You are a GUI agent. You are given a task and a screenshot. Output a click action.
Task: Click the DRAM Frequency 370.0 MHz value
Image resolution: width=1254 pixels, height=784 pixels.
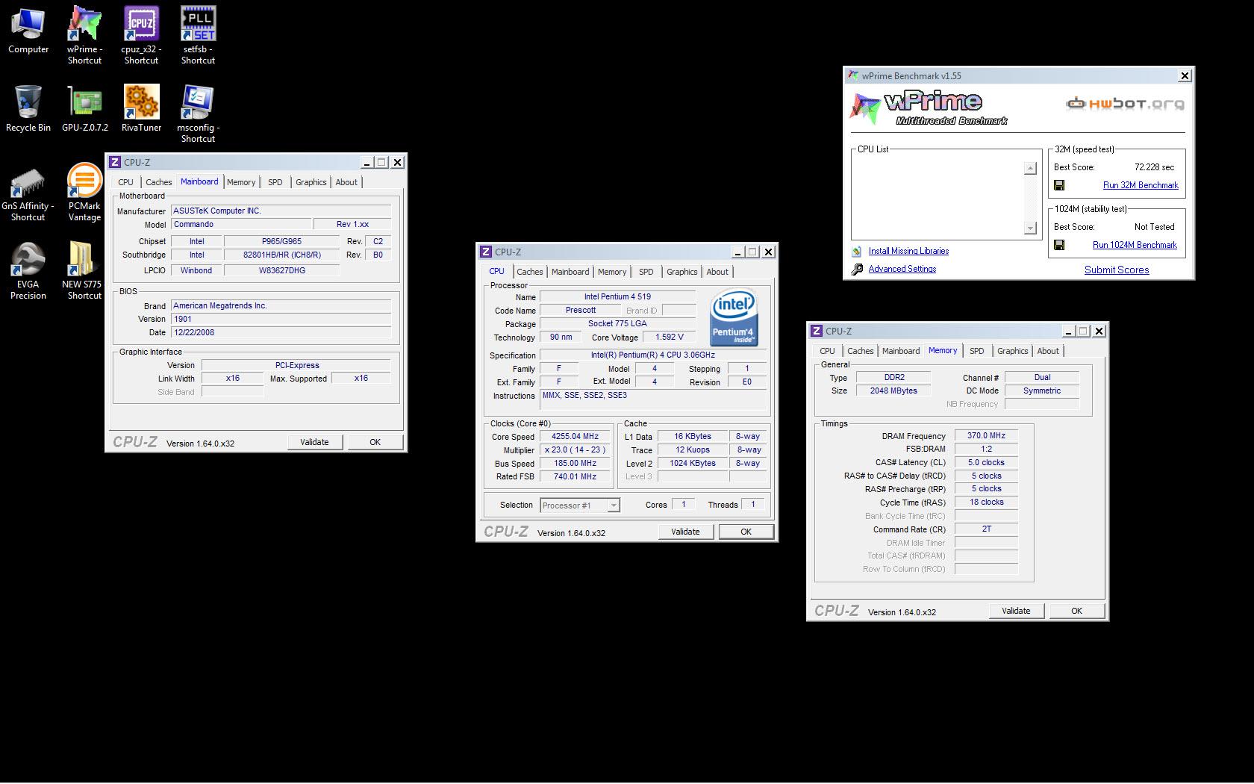(x=986, y=436)
